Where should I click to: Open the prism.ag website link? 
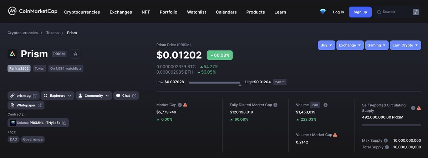24,96
